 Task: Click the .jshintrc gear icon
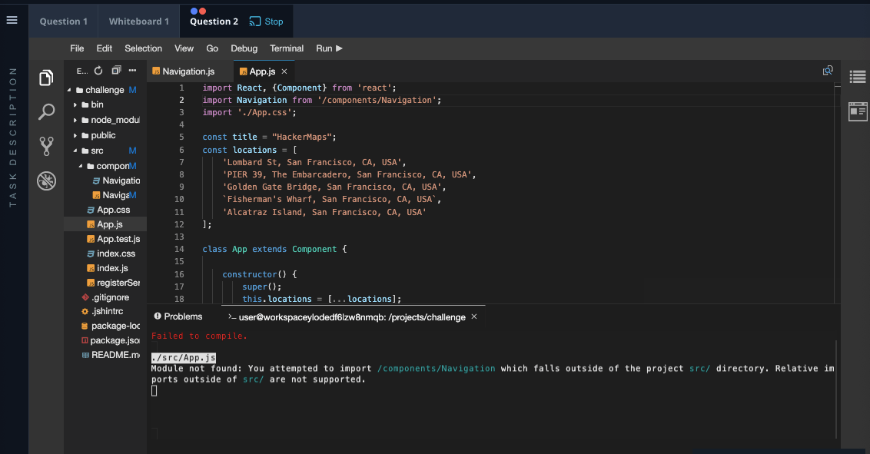(85, 312)
